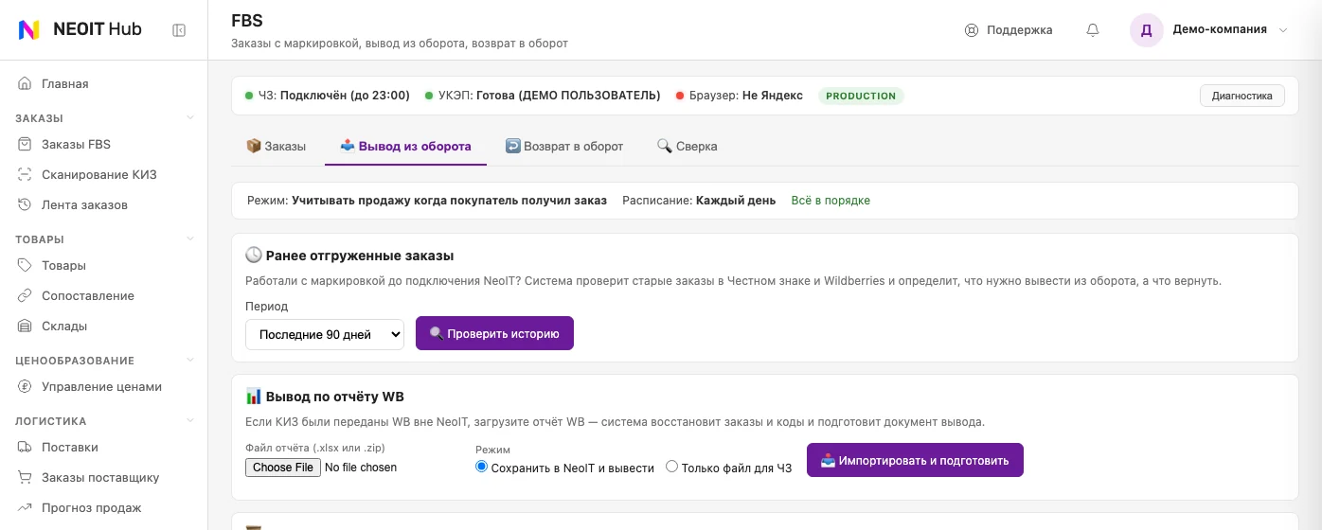Select Сохранить в NeoIT и вывести radio
1322x530 pixels.
481,467
